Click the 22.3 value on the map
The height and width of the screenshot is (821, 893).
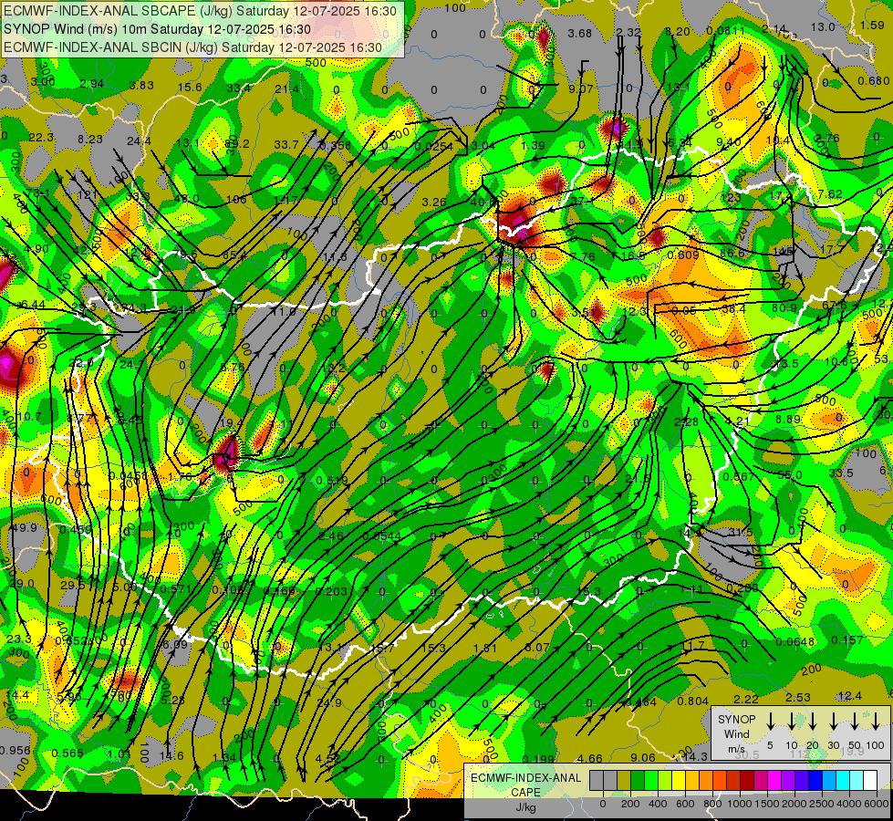tap(41, 138)
